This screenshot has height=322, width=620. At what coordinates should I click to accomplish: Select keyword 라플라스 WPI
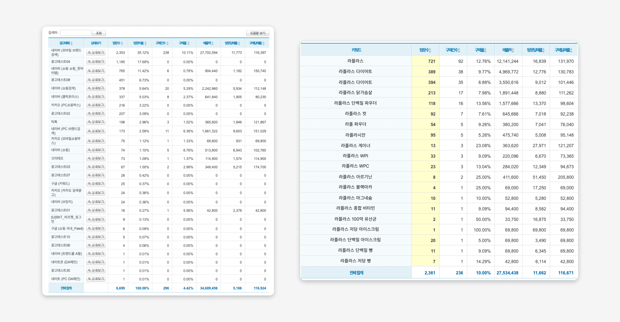coord(355,156)
